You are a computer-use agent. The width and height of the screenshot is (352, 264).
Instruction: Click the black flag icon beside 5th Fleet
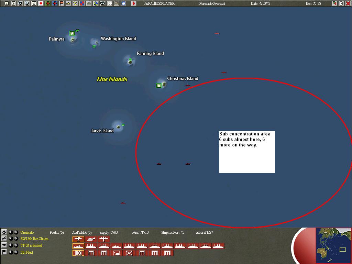[4, 252]
